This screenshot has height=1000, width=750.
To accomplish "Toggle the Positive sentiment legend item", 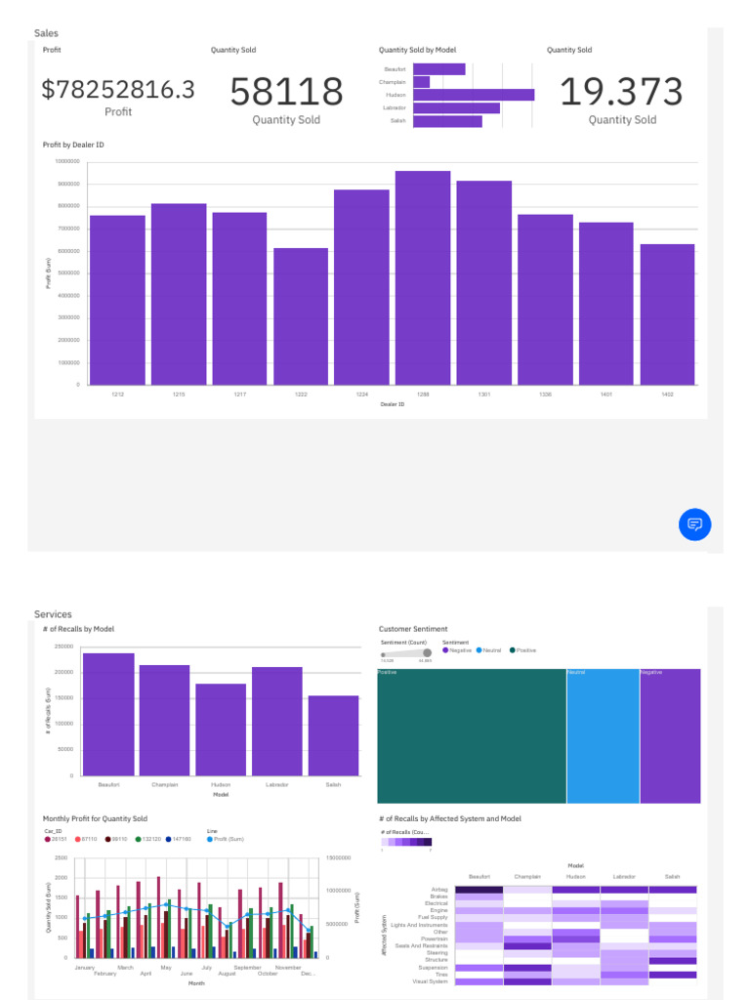I will click(x=523, y=650).
